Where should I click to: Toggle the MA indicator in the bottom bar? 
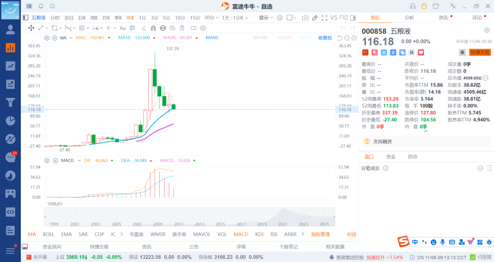coord(32,234)
